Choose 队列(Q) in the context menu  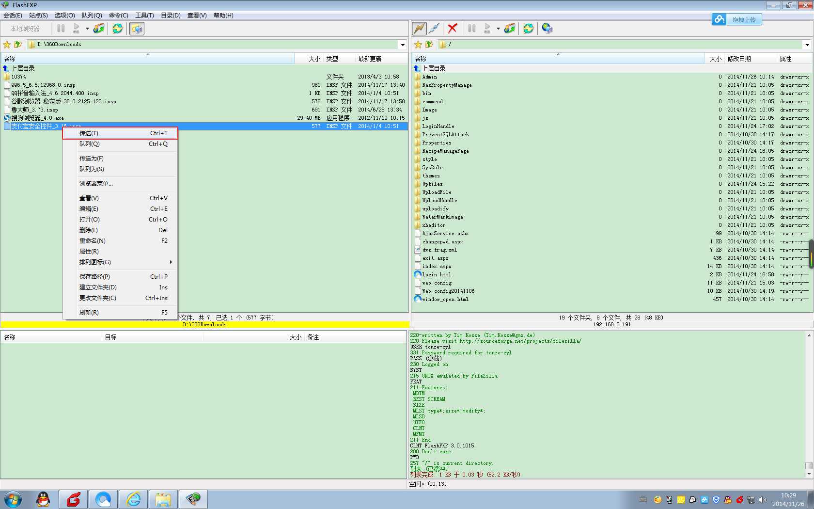coord(120,144)
